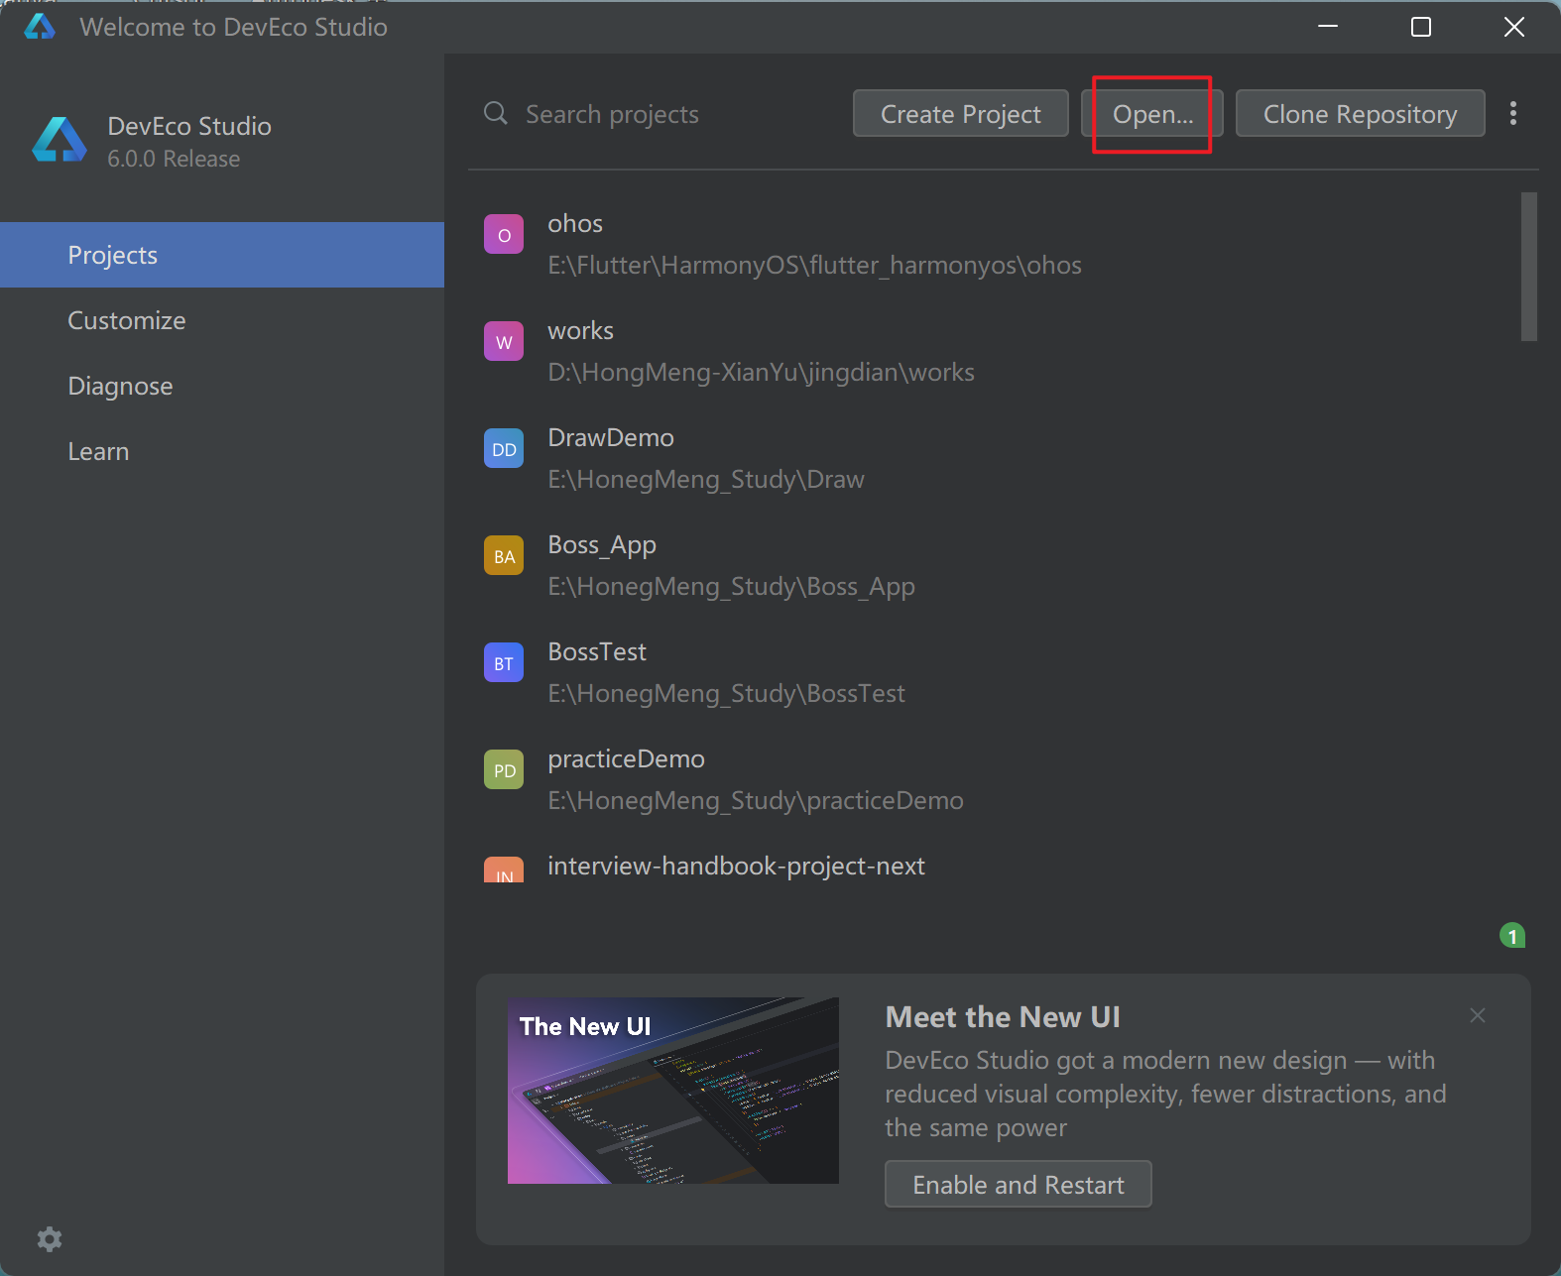Go to the Learn section

tap(222, 451)
